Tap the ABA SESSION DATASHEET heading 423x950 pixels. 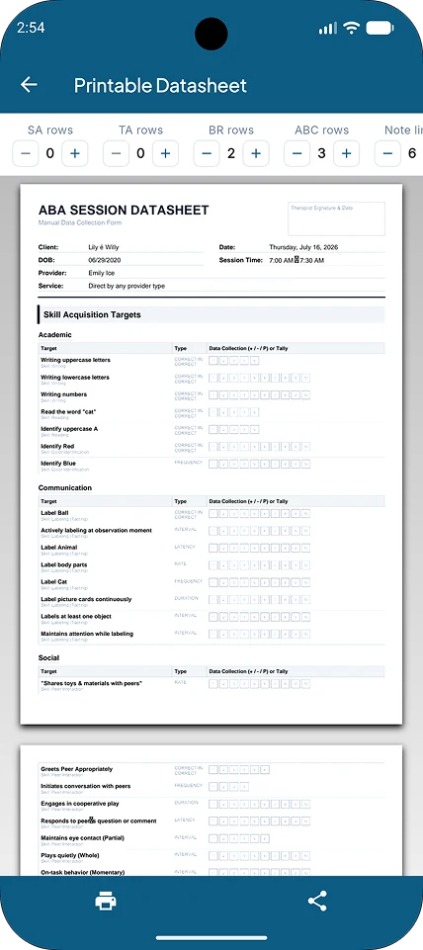(124, 211)
